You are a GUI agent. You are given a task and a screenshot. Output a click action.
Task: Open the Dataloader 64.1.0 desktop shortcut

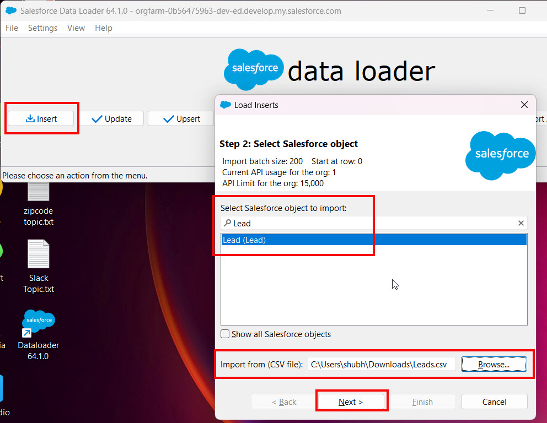(38, 321)
